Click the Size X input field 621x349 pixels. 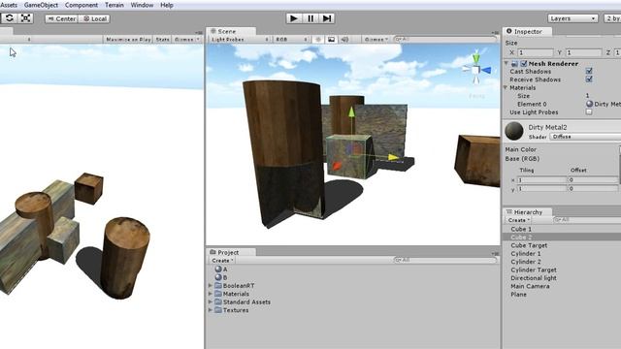[536, 52]
